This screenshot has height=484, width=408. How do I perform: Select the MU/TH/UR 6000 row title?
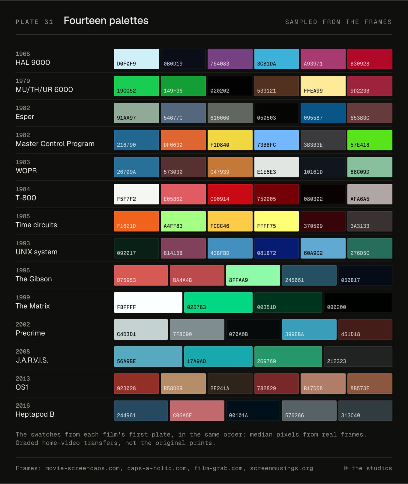click(44, 90)
